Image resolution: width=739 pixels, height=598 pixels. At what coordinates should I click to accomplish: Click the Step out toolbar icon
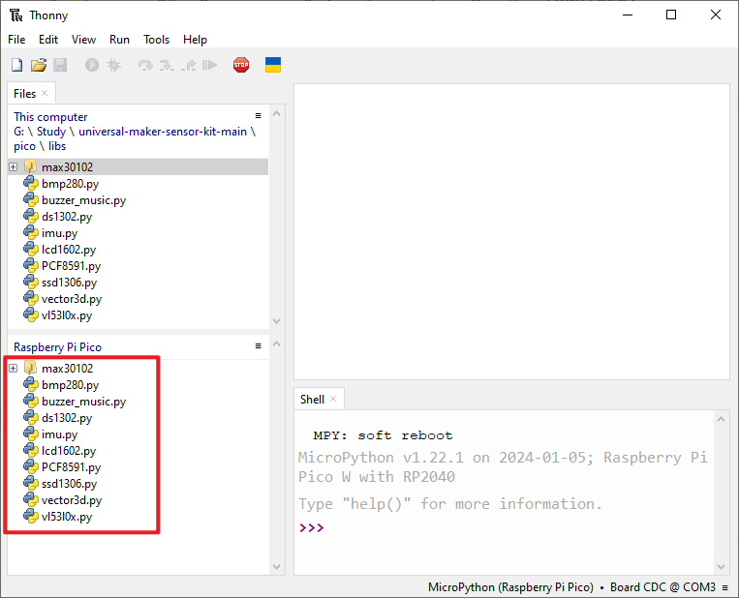(x=189, y=65)
